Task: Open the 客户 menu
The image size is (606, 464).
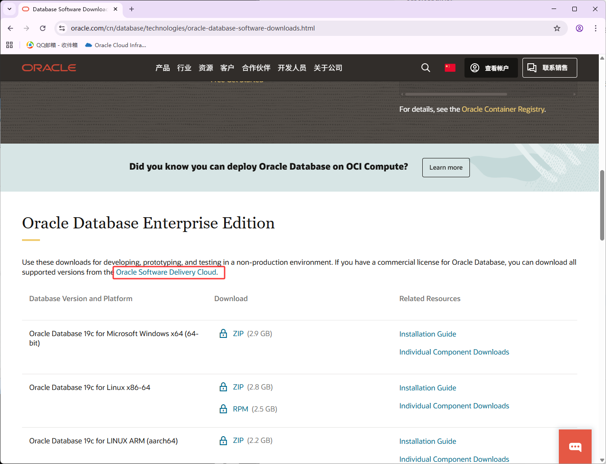Action: tap(227, 68)
